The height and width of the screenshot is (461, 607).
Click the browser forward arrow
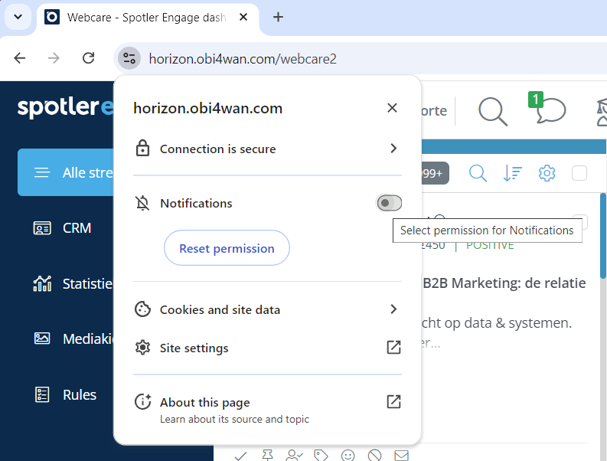point(54,58)
